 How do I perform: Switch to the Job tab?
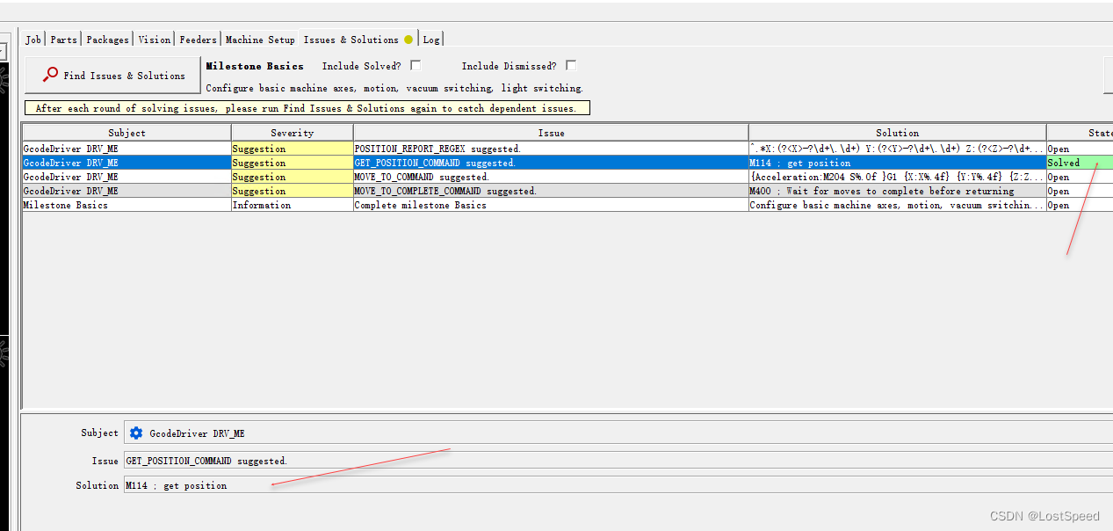coord(33,39)
